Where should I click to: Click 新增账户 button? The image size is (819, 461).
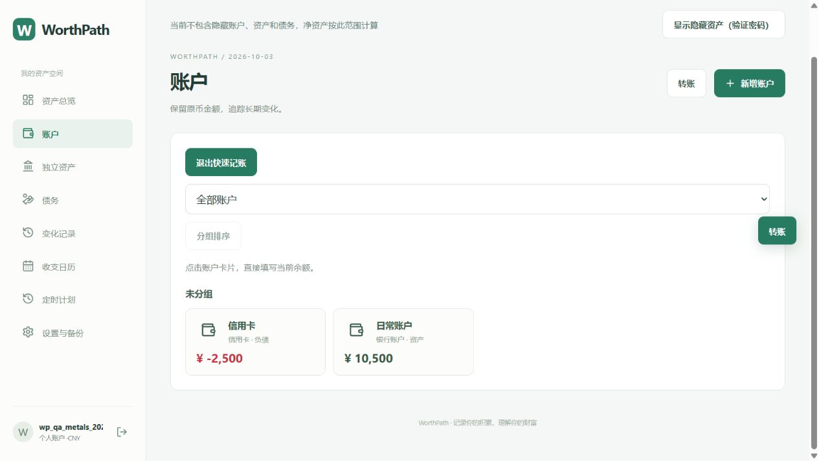749,84
